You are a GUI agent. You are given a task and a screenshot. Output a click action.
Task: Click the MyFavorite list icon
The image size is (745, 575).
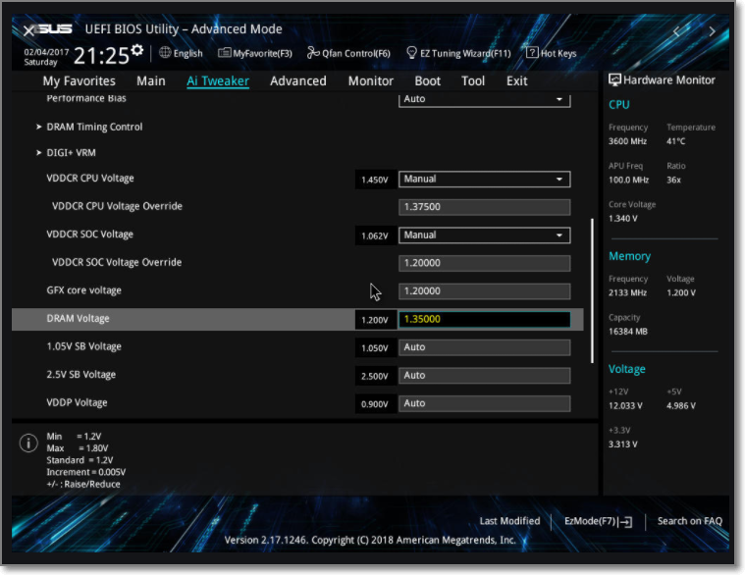pos(224,53)
